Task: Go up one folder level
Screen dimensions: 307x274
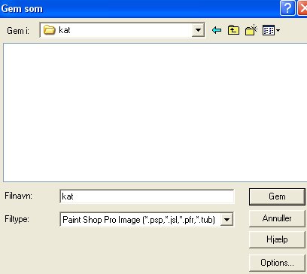Action: click(x=233, y=30)
